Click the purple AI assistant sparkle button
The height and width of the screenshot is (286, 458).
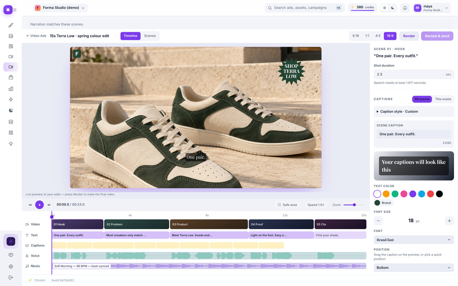pos(11,241)
